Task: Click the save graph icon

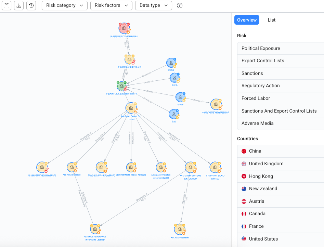Action: (x=7, y=5)
